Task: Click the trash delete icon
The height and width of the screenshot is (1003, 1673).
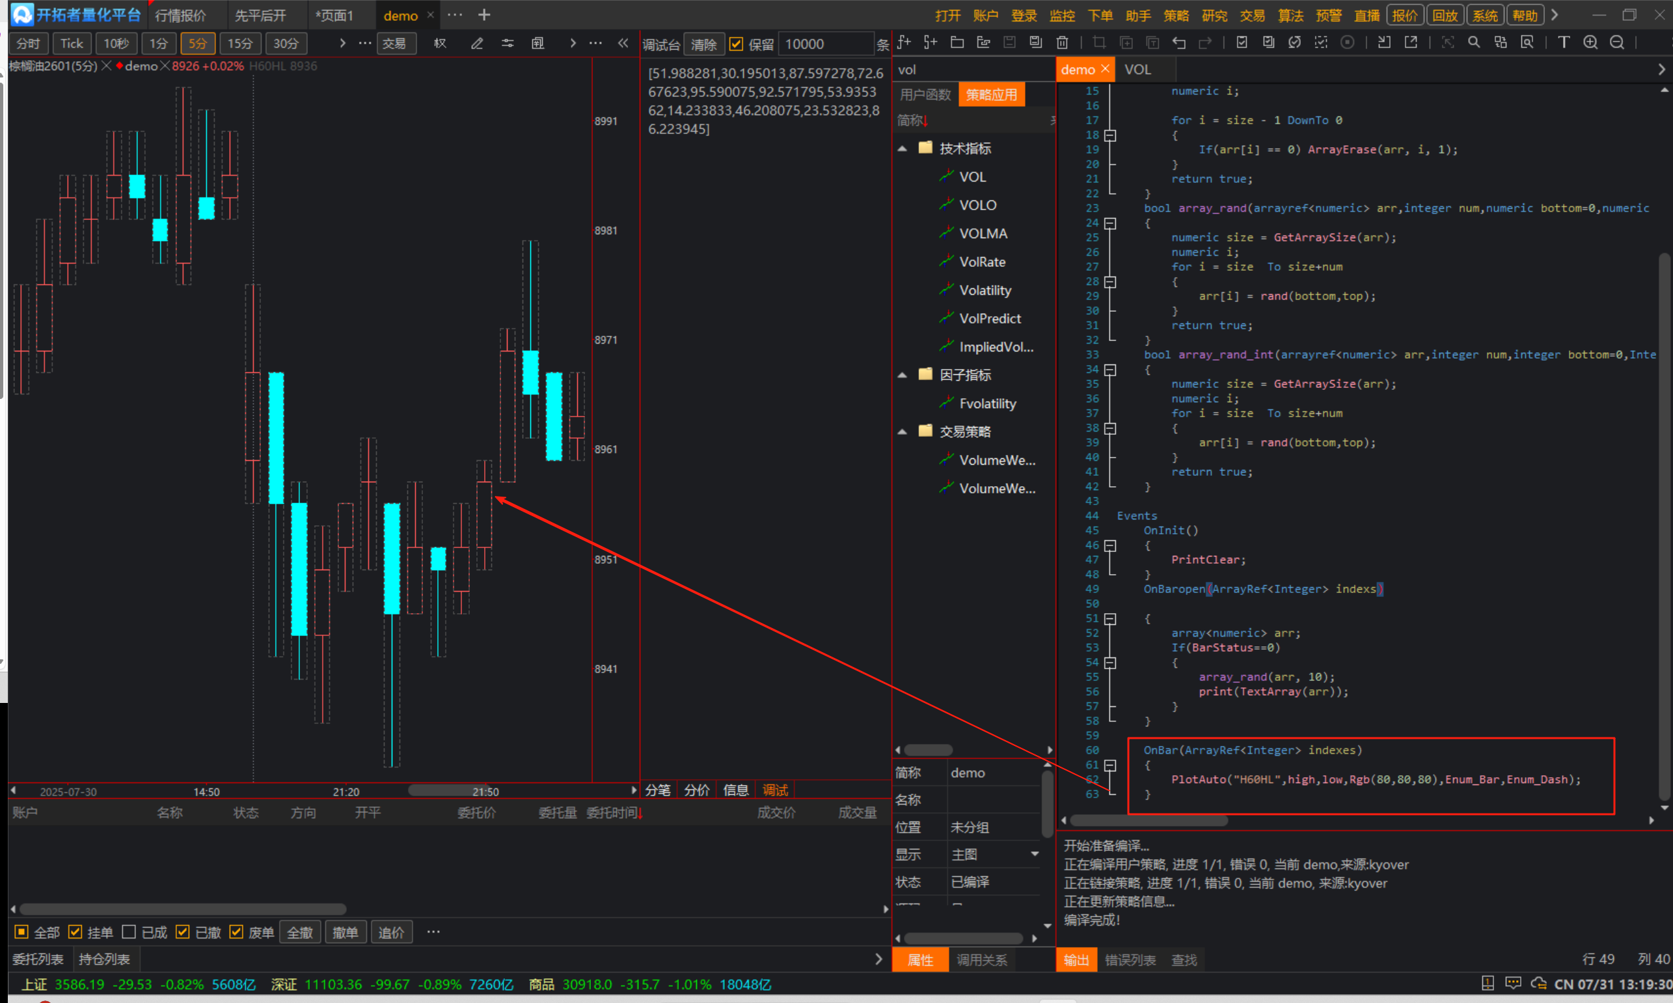Action: [x=1062, y=42]
